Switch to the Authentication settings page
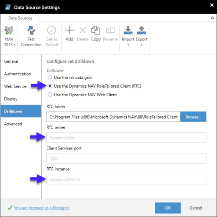This screenshot has height=217, width=217. [x=17, y=74]
